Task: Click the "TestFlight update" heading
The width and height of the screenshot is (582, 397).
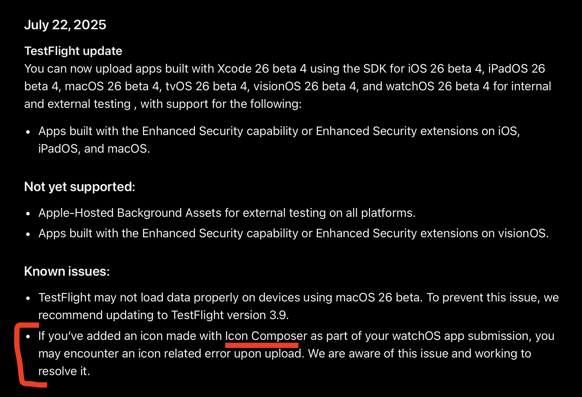Action: tap(73, 51)
